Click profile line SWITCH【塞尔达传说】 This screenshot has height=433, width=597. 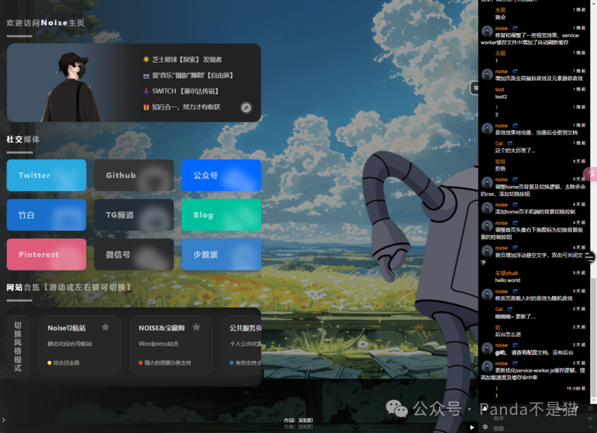point(185,91)
